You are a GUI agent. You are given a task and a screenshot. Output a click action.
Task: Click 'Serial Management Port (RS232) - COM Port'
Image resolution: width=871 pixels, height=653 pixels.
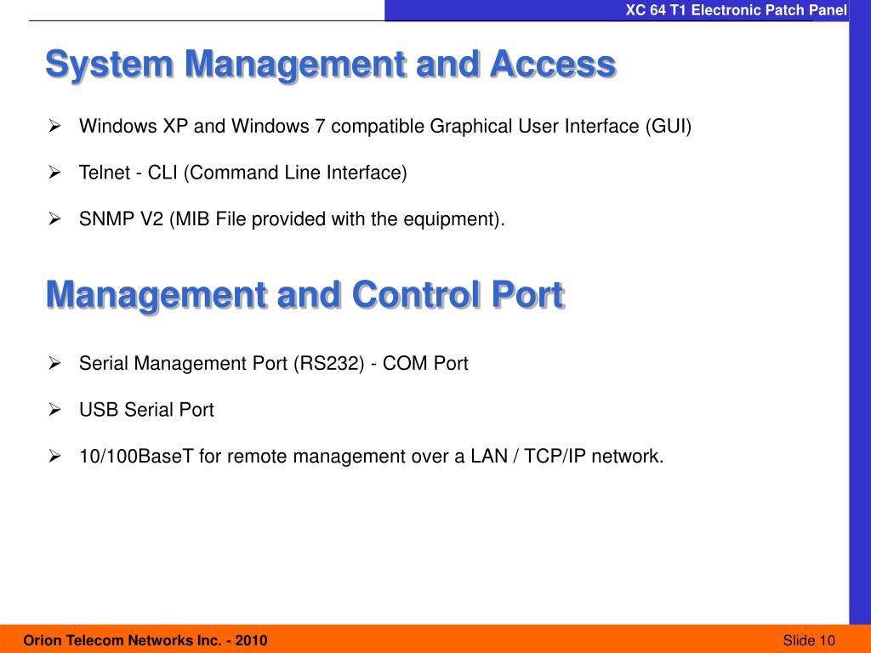[x=273, y=364]
